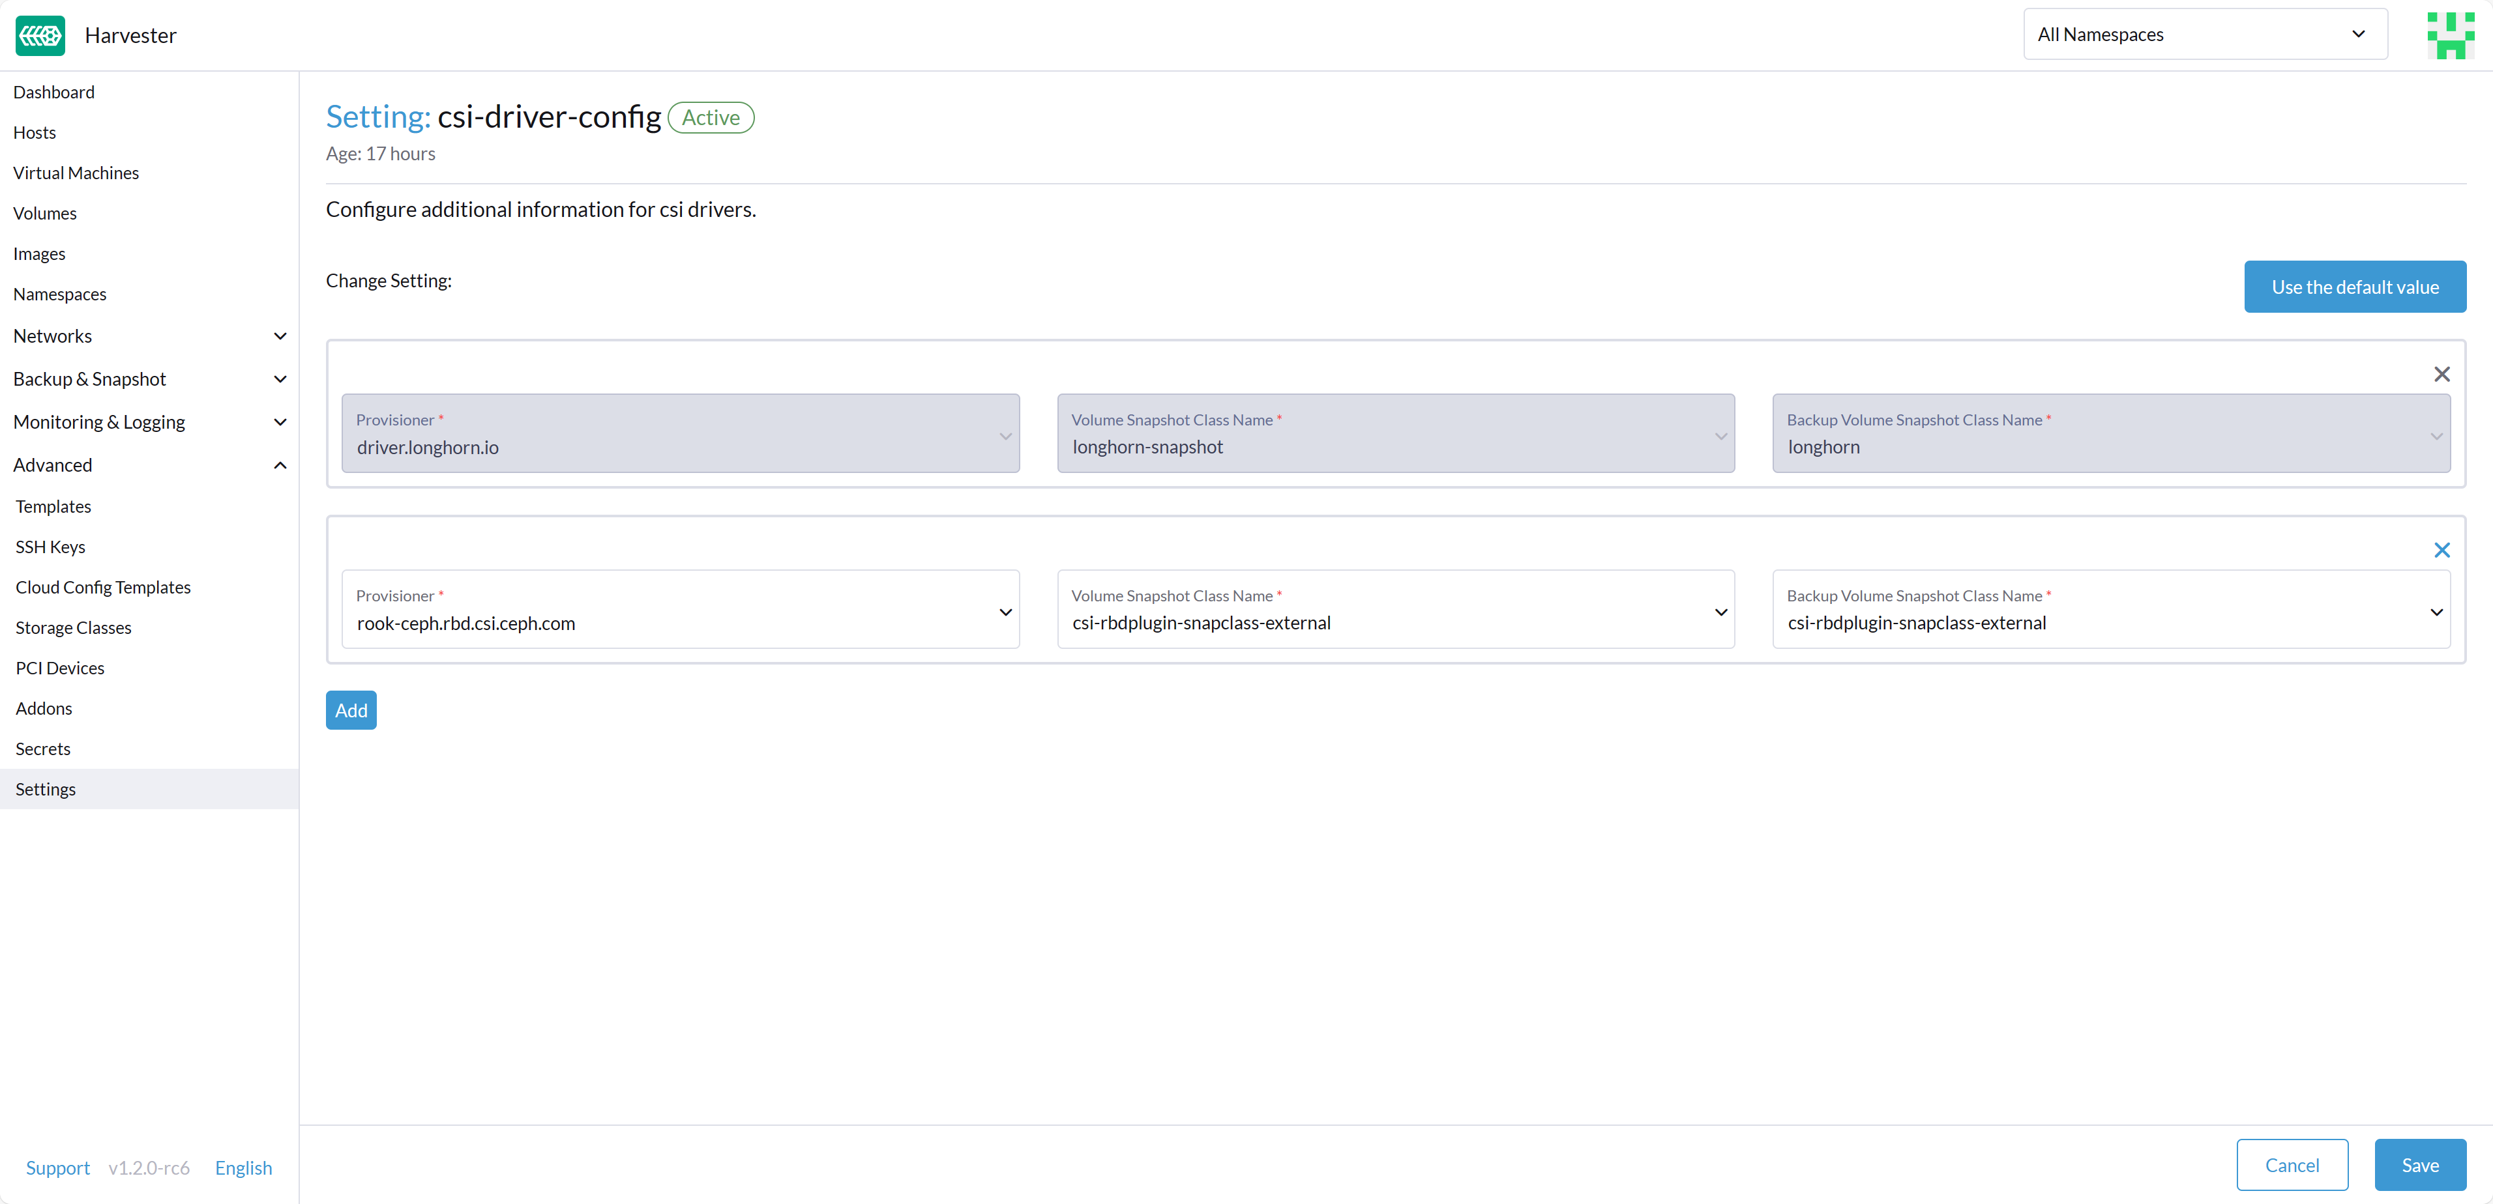Viewport: 2493px width, 1204px height.
Task: Click English to change the language
Action: click(x=243, y=1168)
